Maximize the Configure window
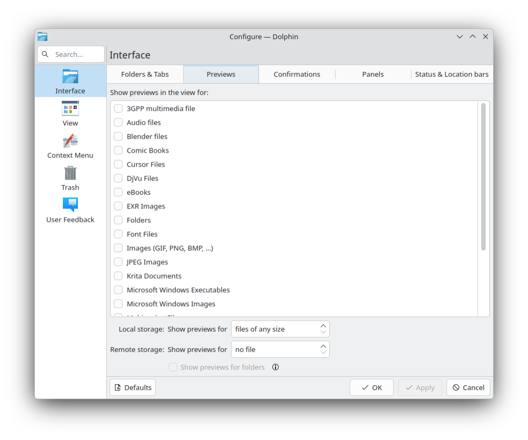Screen dimensions: 528x440 tap(473, 37)
